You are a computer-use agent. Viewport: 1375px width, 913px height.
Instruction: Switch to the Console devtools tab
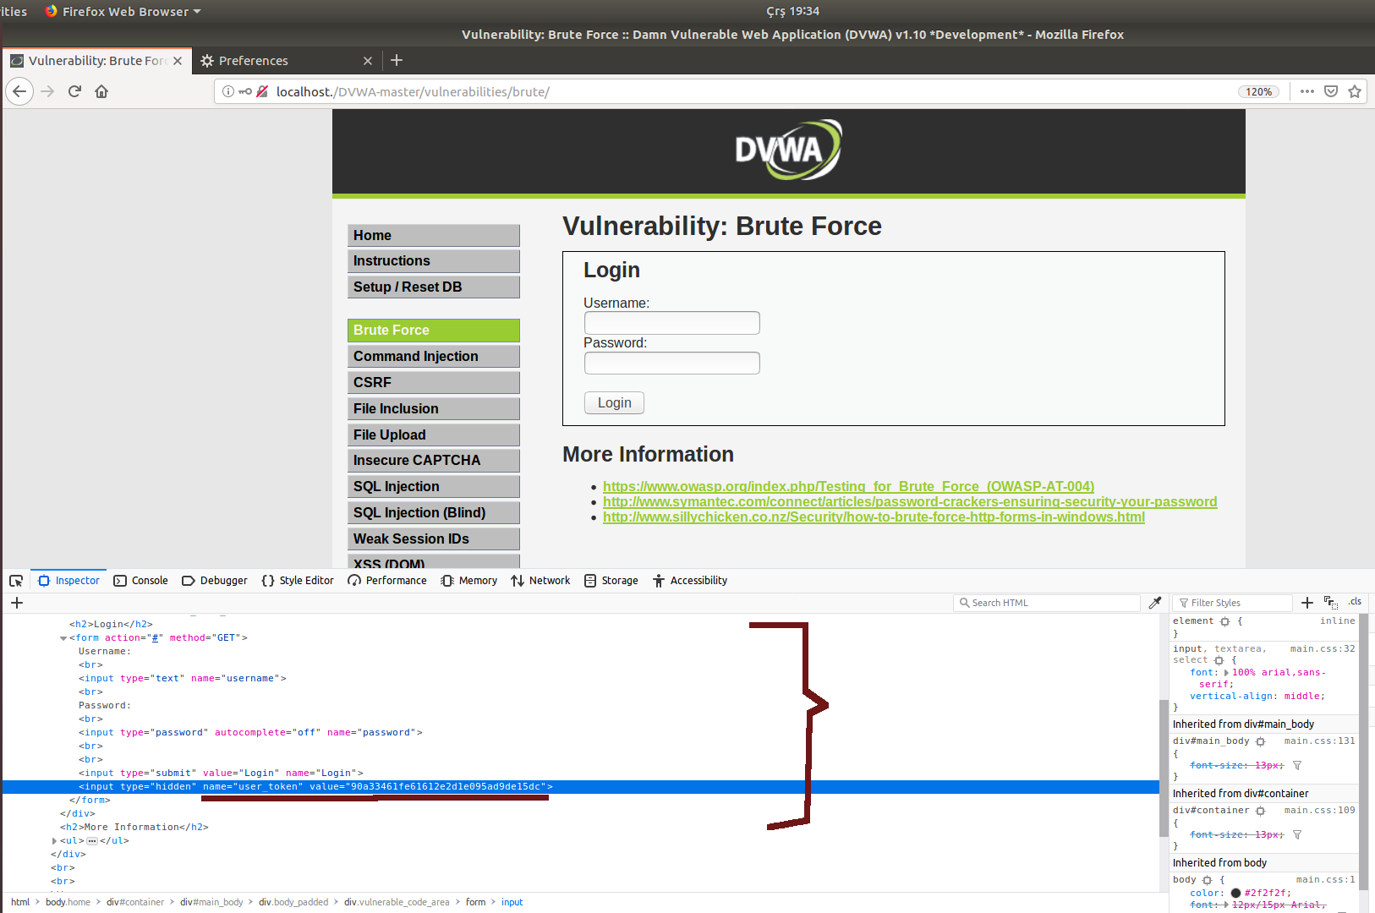(141, 581)
